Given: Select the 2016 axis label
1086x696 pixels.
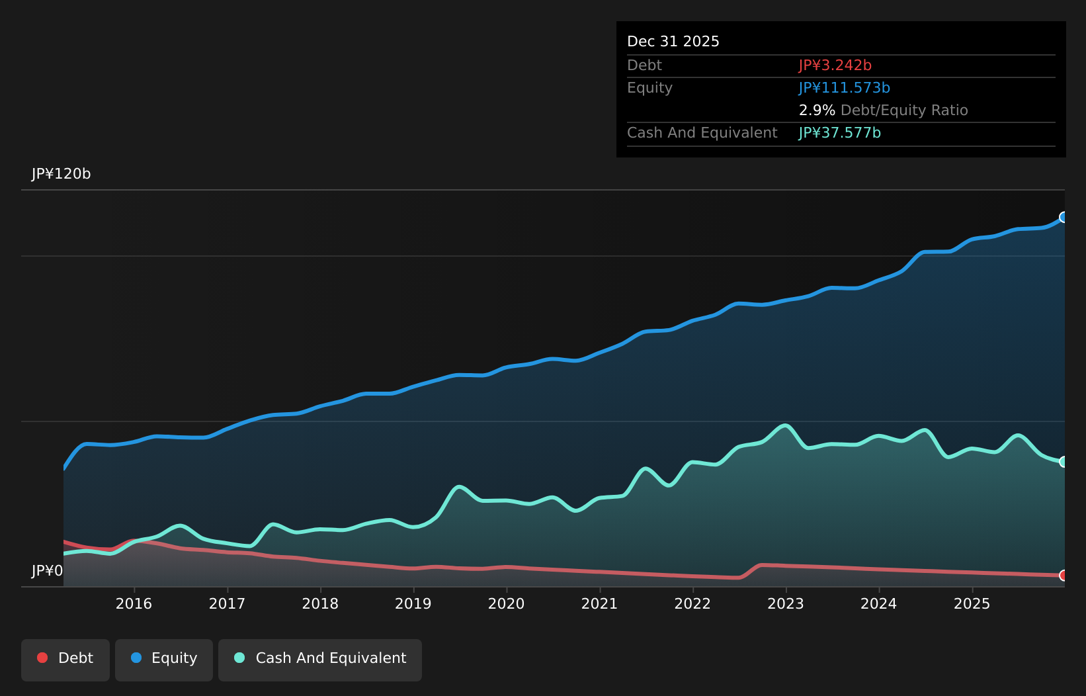Looking at the screenshot, I should [x=134, y=604].
